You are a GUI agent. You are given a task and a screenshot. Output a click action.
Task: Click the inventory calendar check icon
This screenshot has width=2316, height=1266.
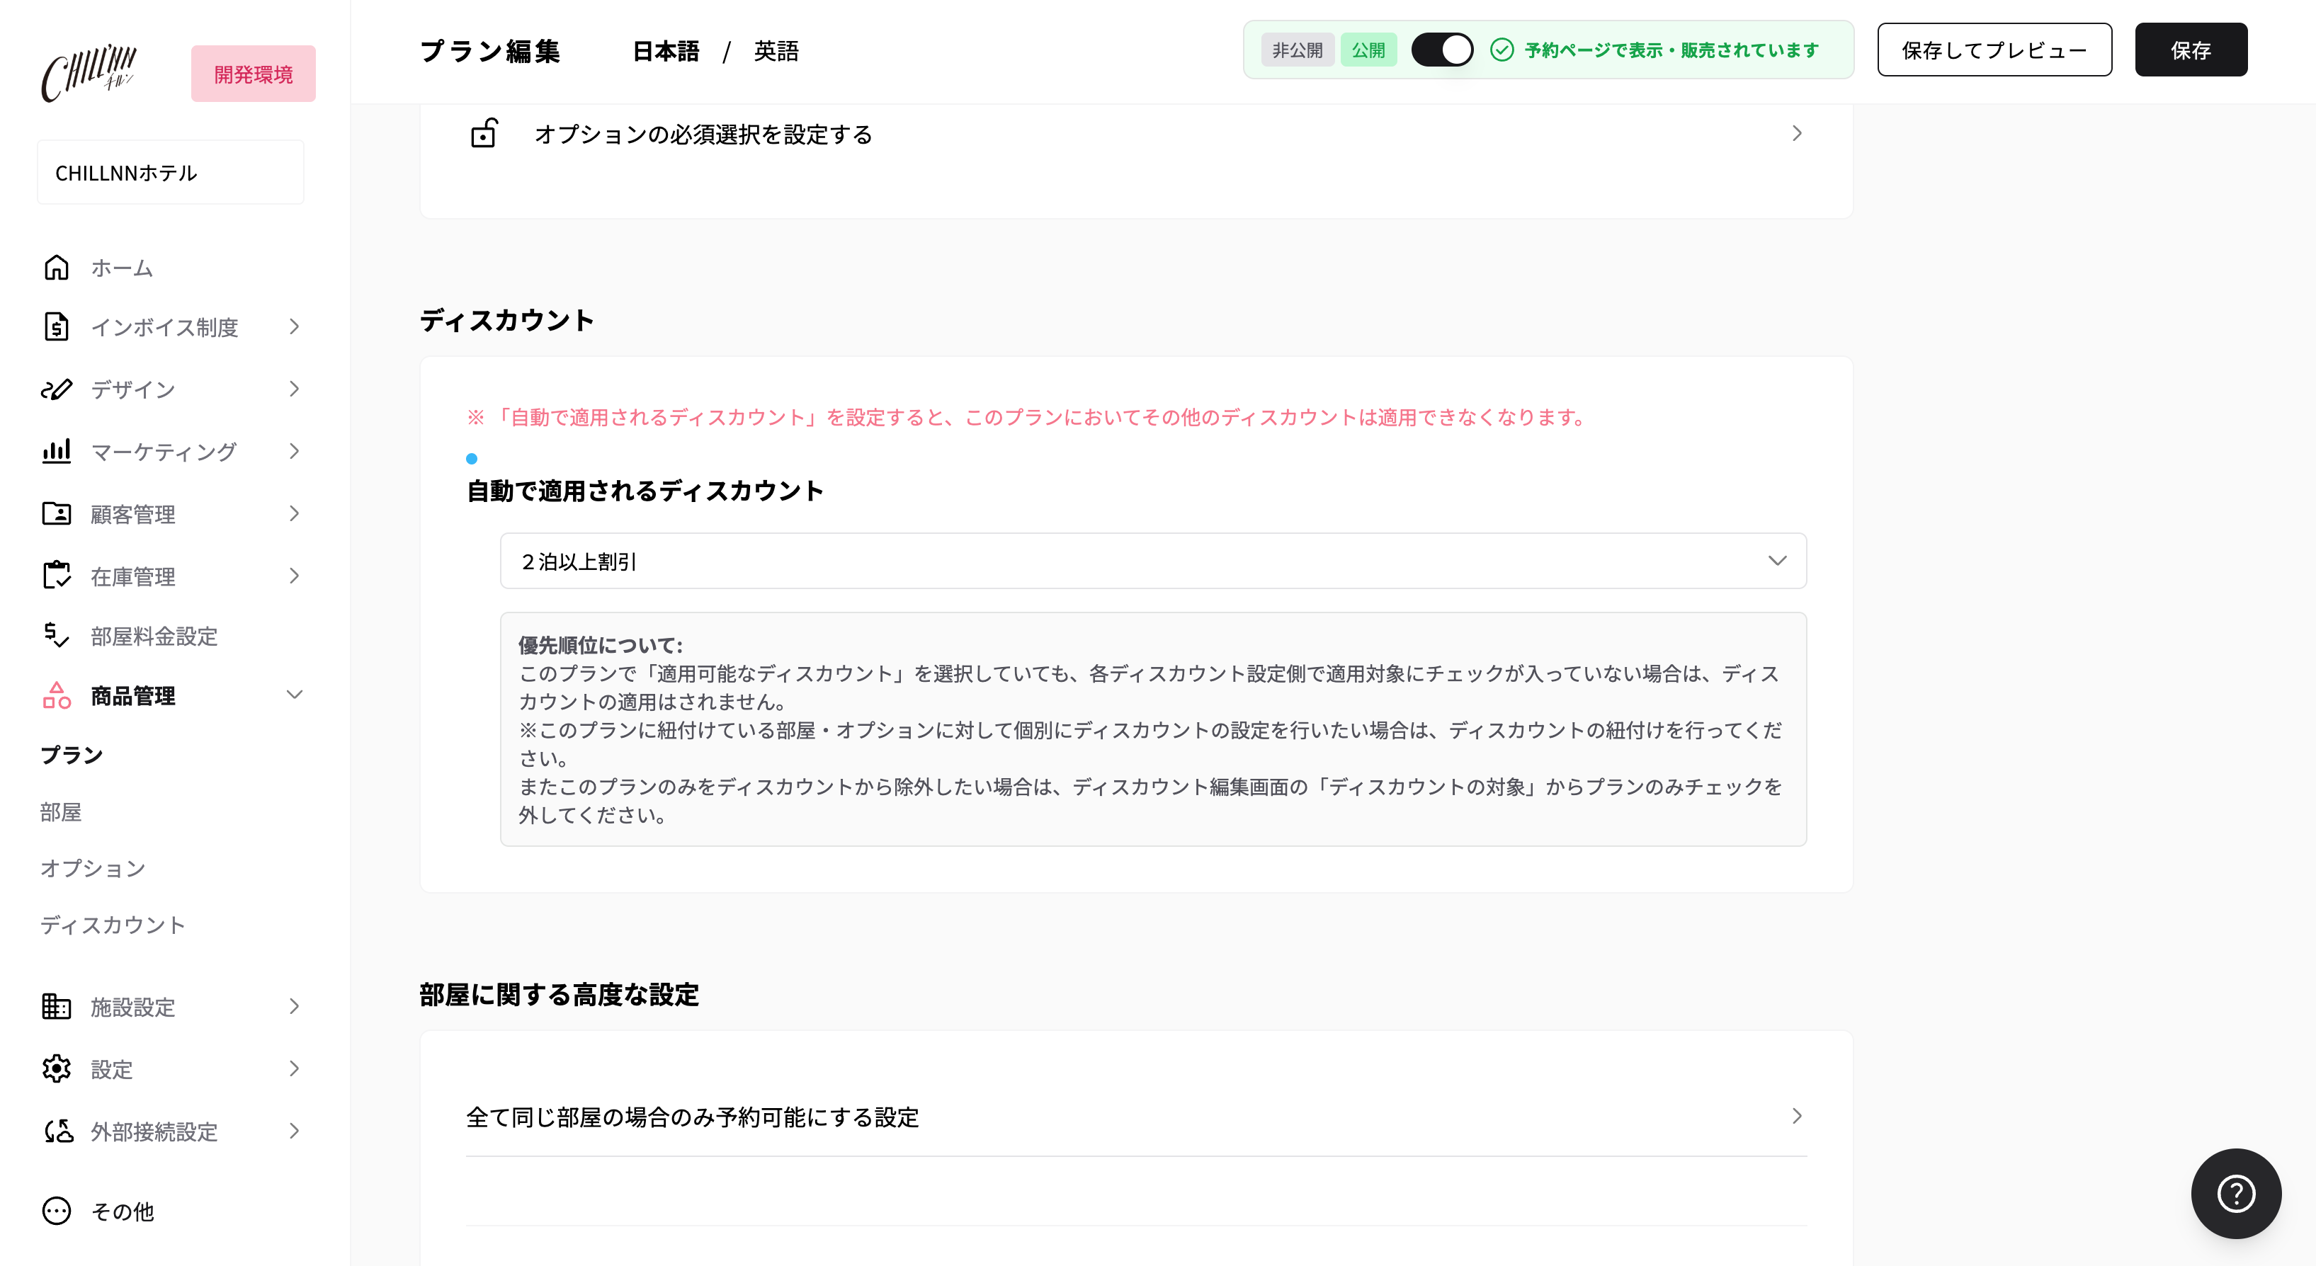56,575
